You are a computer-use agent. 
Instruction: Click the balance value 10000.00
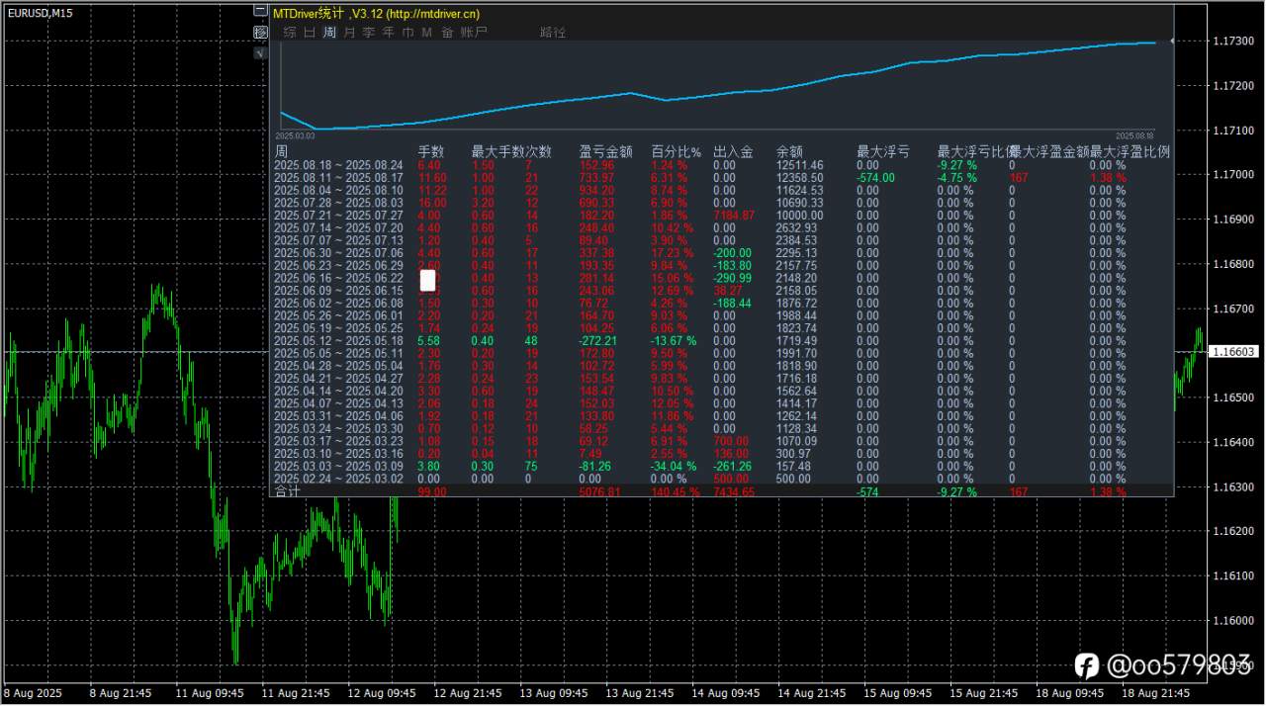(800, 216)
